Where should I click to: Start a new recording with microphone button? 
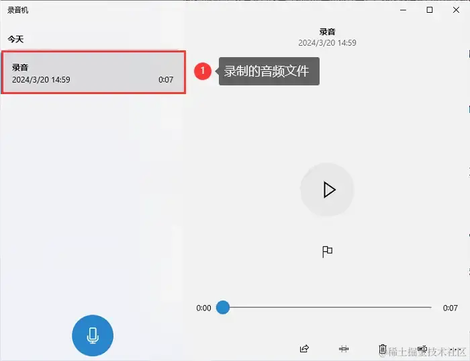(93, 335)
